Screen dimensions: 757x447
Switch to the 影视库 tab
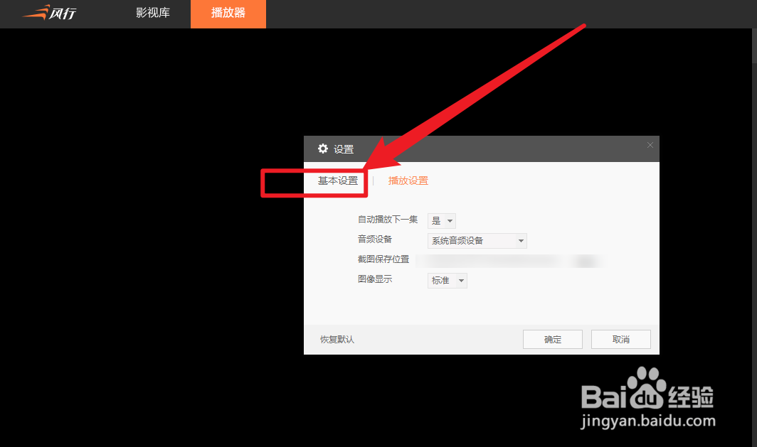[x=152, y=14]
